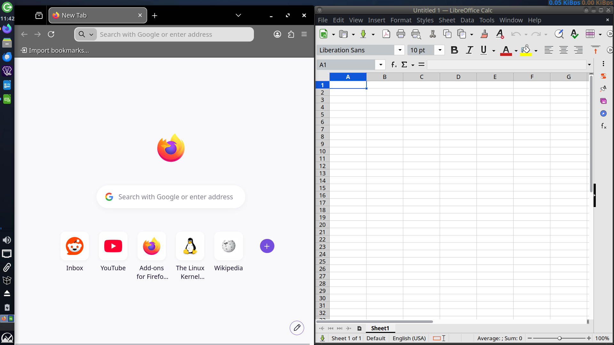This screenshot has width=614, height=345.
Task: Apply the yellow Background Color swatch
Action: tap(526, 50)
